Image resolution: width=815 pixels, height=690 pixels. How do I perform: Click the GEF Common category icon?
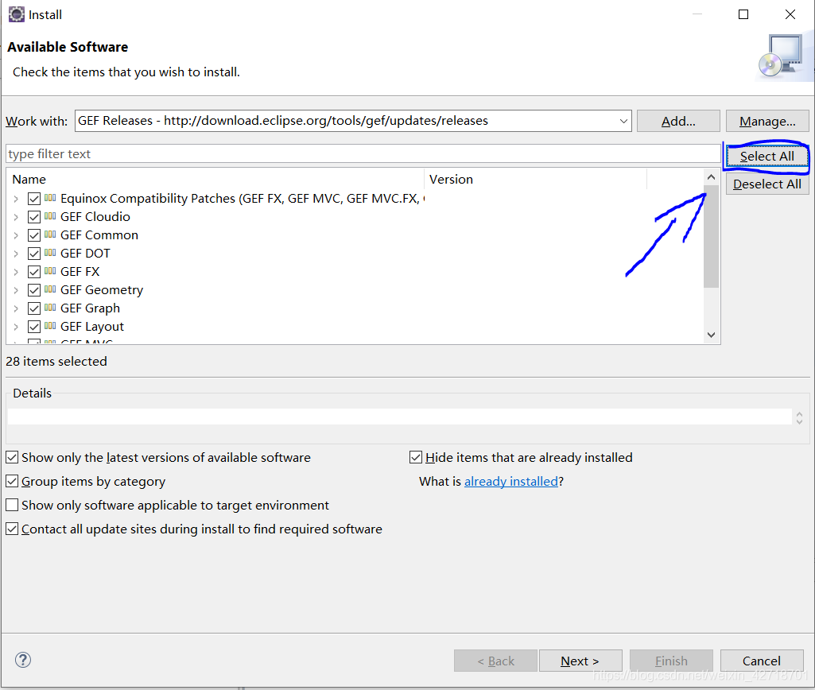[x=50, y=235]
